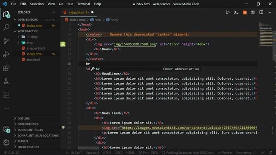
Task: Open the View menu
Action: pos(51,4)
